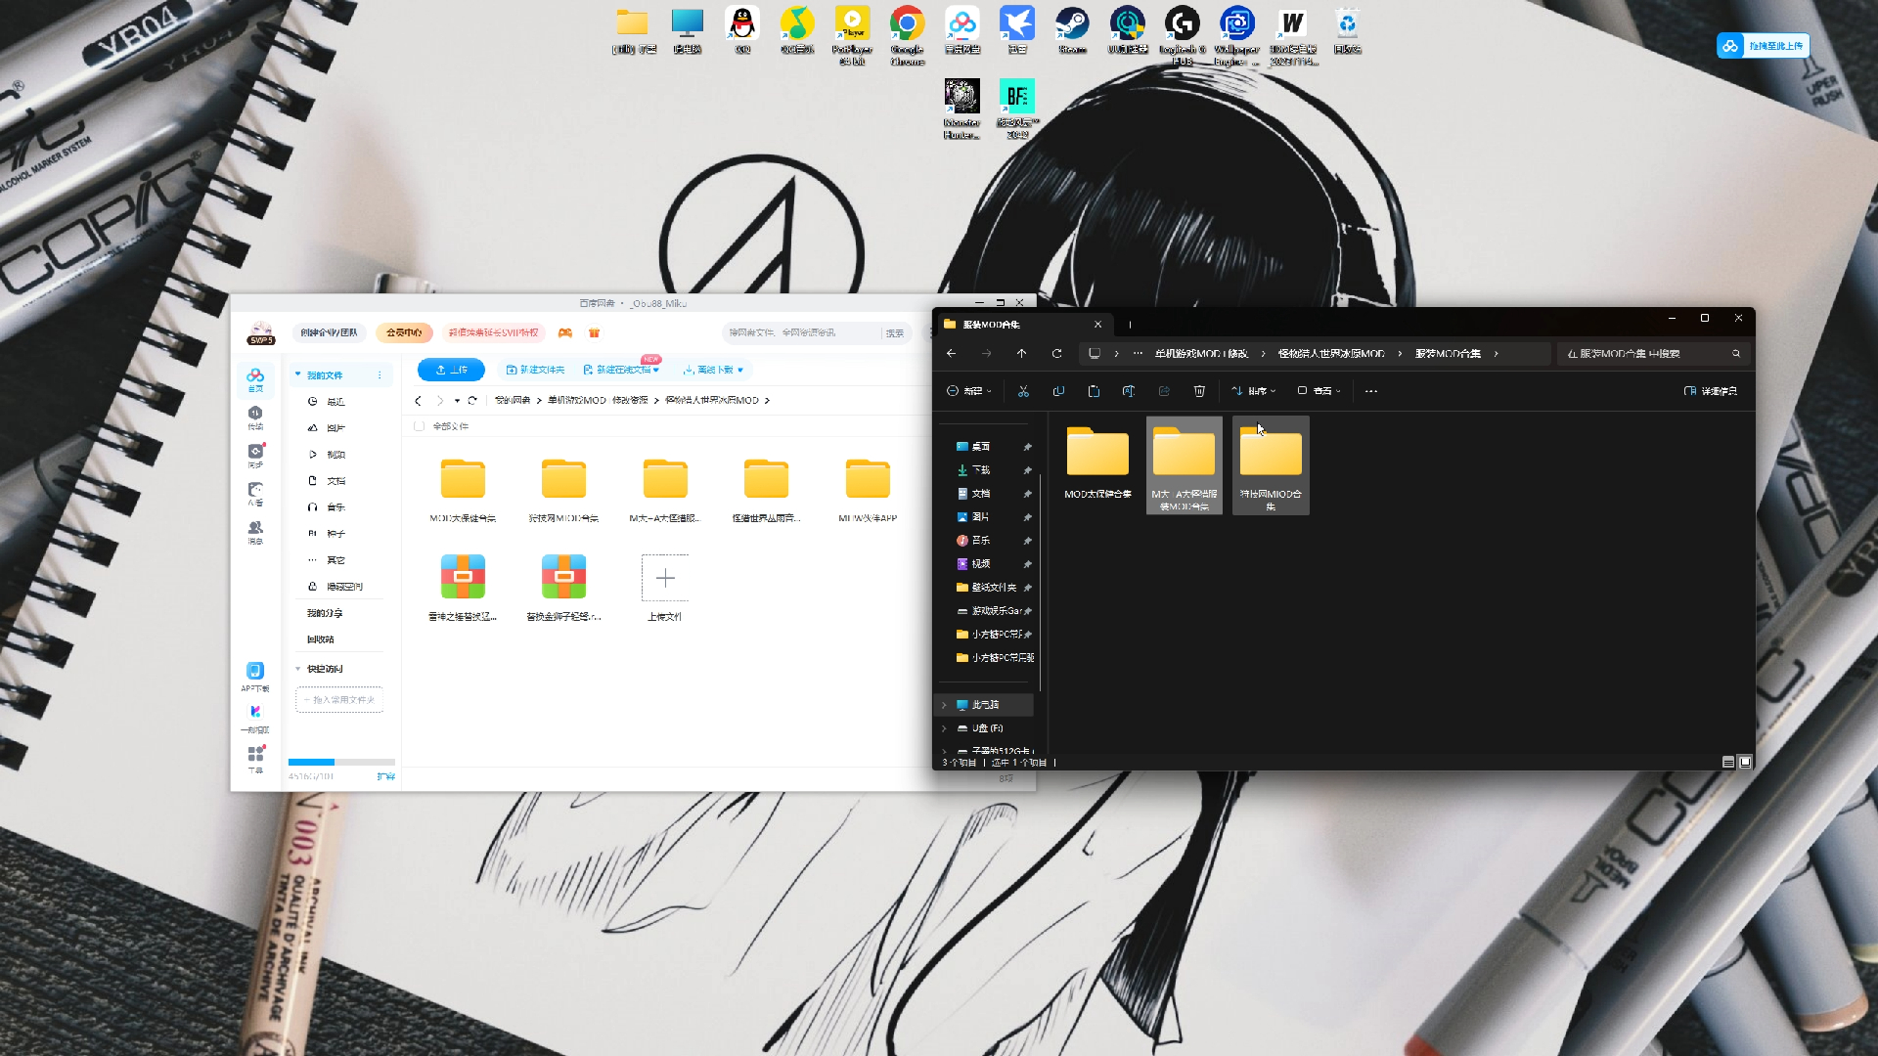Click Explorer refresh button
Viewport: 1878px width, 1056px height.
click(x=1056, y=354)
